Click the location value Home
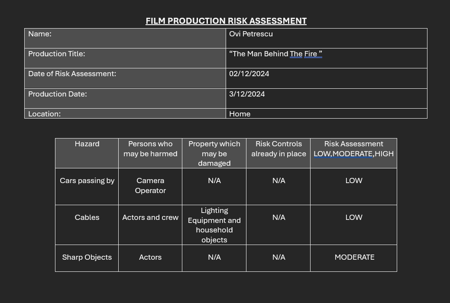This screenshot has width=450, height=303. click(x=240, y=114)
